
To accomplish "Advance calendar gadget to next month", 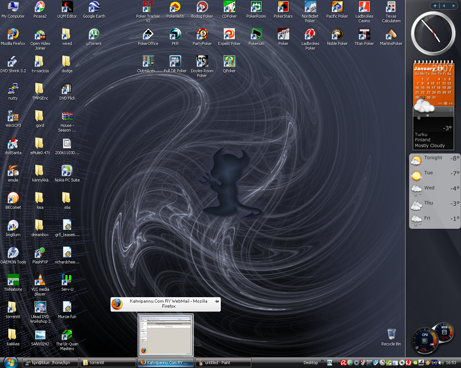I will (x=451, y=103).
